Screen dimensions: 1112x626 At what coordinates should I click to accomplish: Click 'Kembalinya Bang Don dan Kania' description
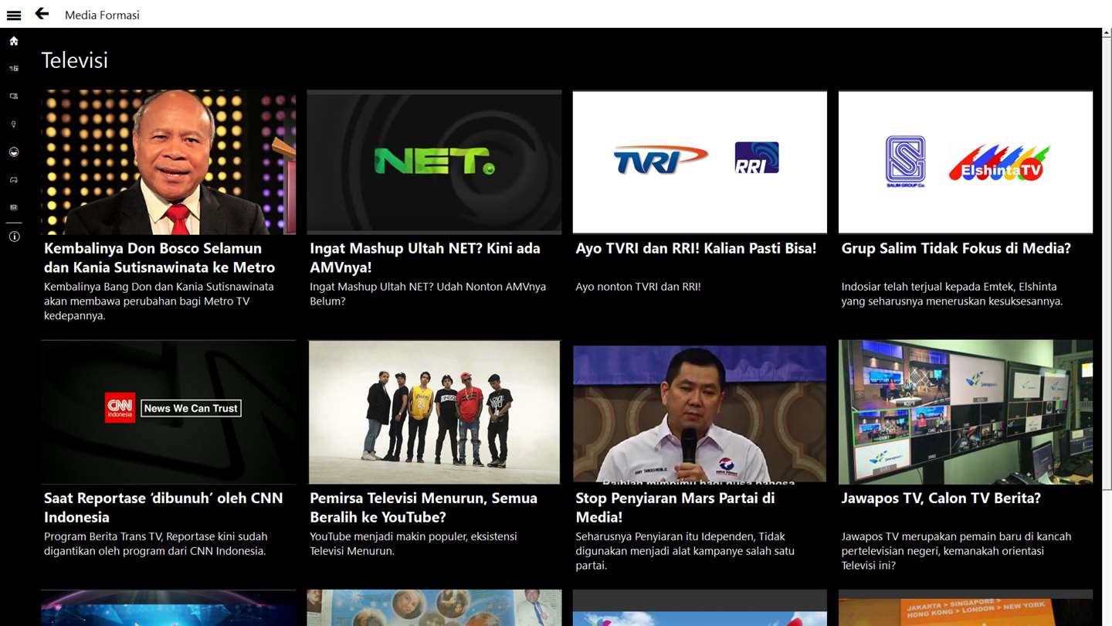(x=159, y=301)
